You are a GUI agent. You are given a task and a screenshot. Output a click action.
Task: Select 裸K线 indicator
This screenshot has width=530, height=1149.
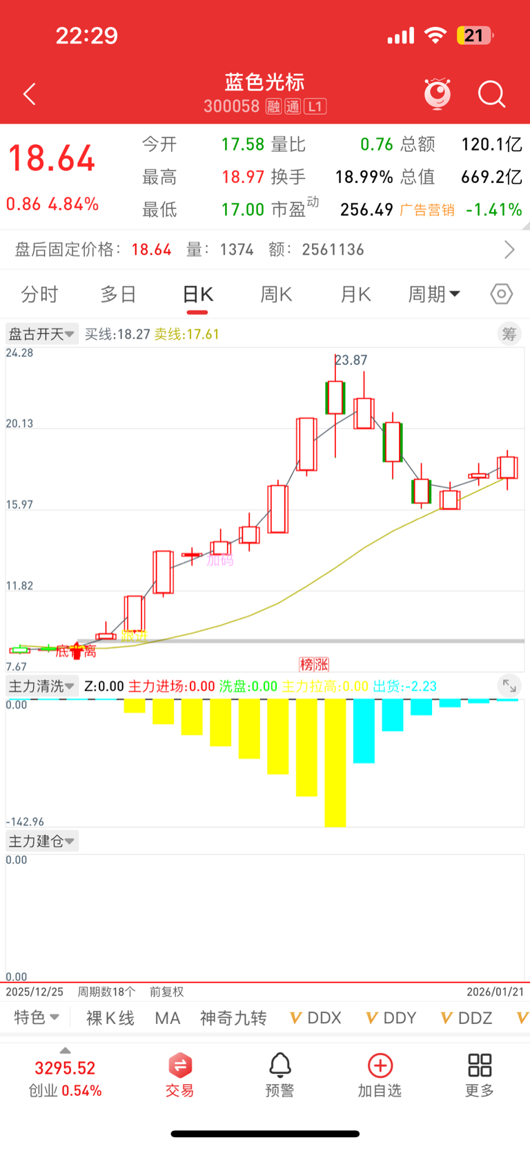[x=110, y=1018]
